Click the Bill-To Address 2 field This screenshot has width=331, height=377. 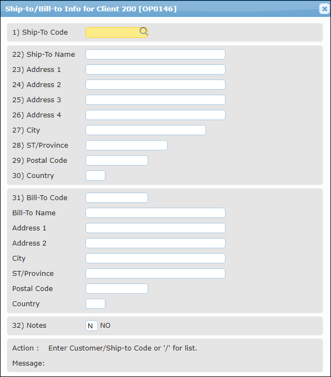coord(155,243)
